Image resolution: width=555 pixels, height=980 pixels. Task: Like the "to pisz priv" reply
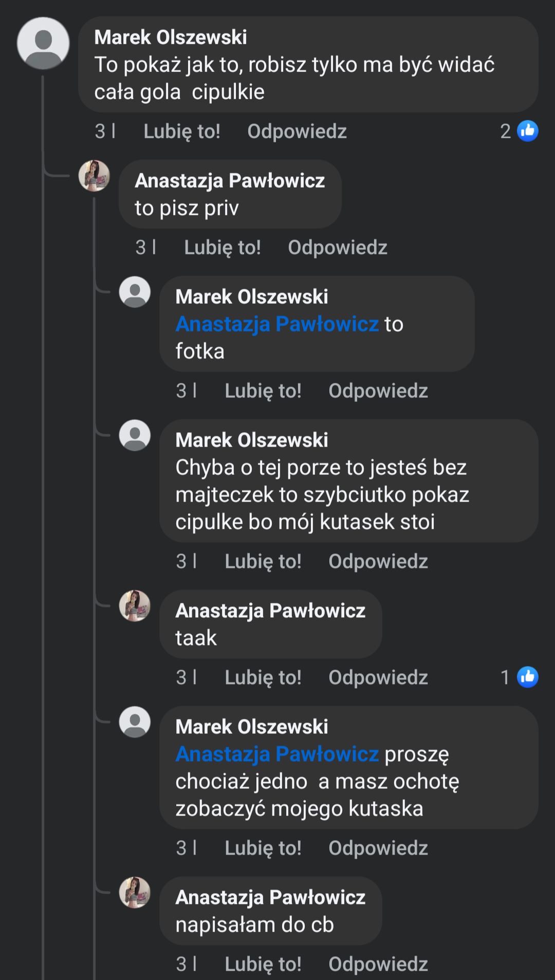[223, 248]
